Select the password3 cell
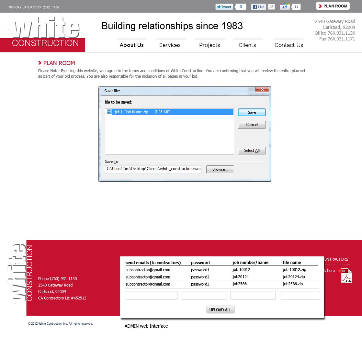 tap(200, 284)
